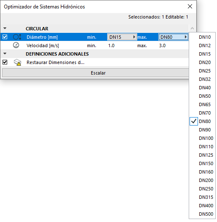The width and height of the screenshot is (217, 222).
Task: Click the Restaurar Dimensiones d... label
Action: (x=55, y=62)
